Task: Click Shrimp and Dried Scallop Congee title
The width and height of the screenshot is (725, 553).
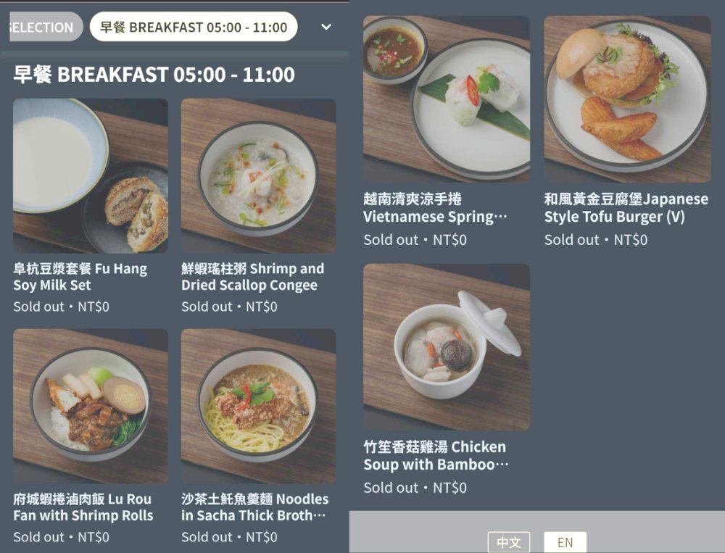Action: 253,277
